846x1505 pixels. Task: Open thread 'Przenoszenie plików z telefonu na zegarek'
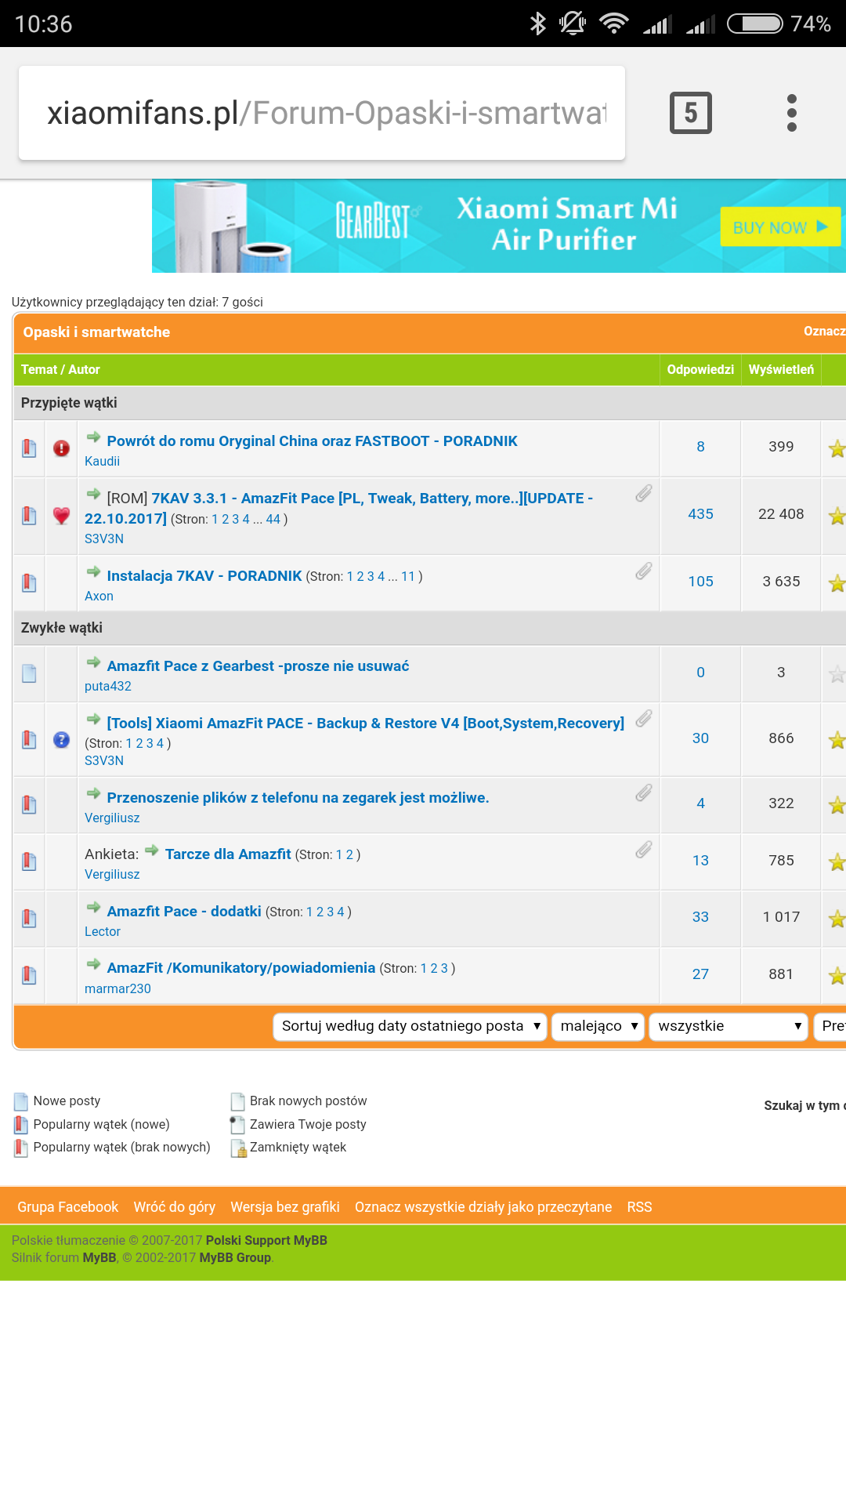point(298,797)
